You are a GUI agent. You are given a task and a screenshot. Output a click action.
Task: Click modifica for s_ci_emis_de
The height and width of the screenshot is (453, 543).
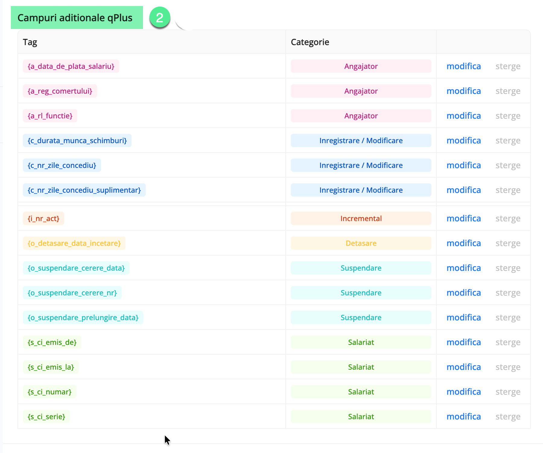pos(463,342)
